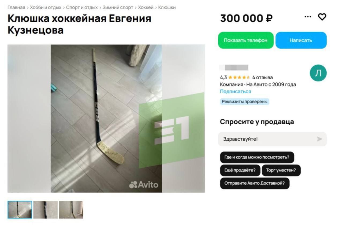Go to 'Главная' breadcrumb
This screenshot has width=343, height=225.
point(16,7)
